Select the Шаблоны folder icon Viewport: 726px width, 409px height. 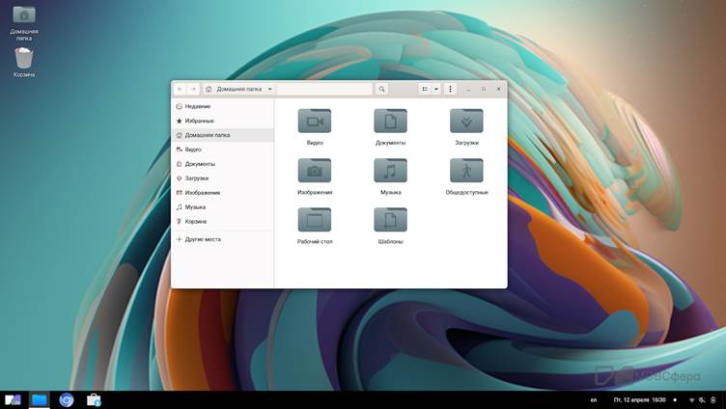(390, 220)
